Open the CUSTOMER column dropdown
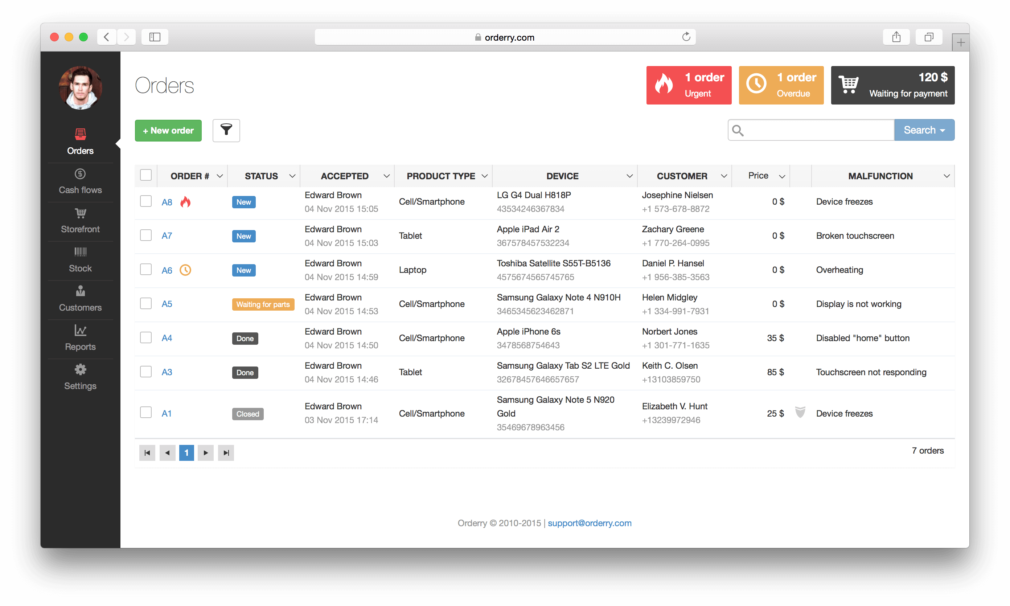The width and height of the screenshot is (1010, 606). (724, 176)
